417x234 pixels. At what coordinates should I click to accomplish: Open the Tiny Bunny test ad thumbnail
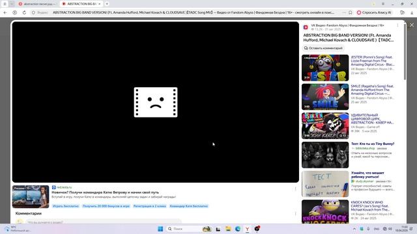[325, 155]
